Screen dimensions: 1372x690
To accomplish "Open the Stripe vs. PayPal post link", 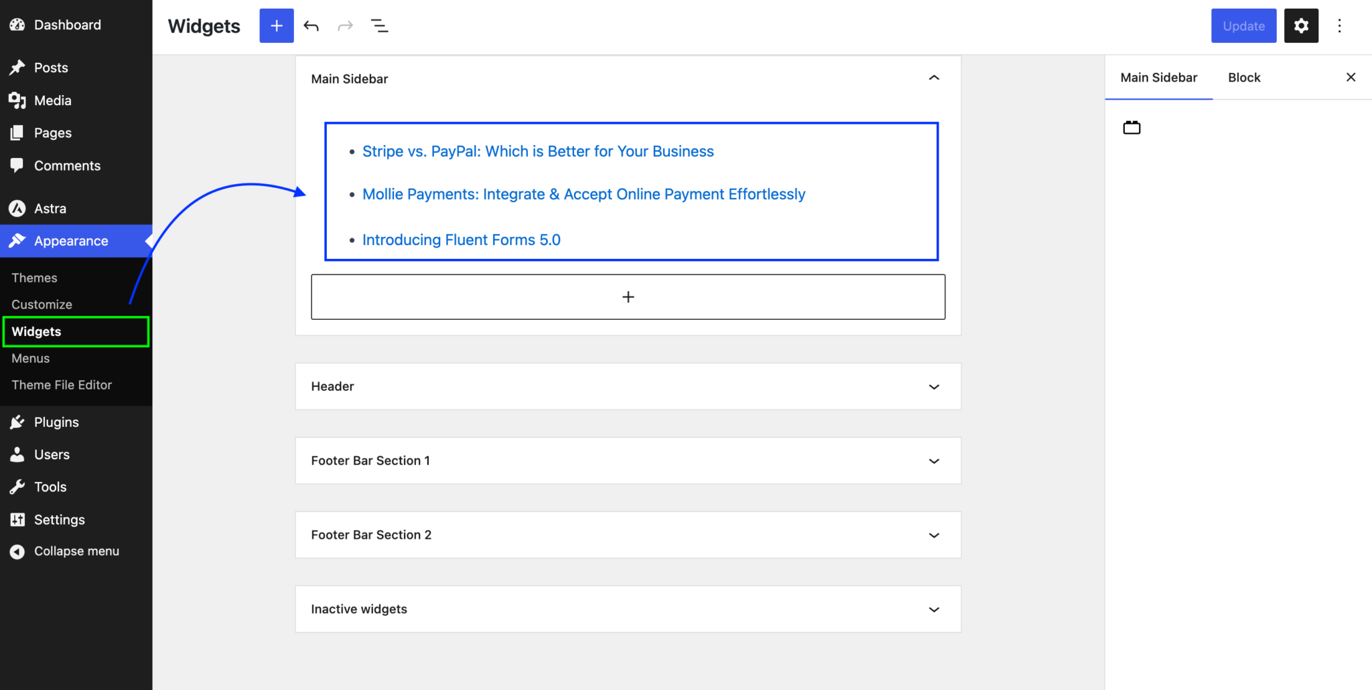I will click(x=537, y=152).
